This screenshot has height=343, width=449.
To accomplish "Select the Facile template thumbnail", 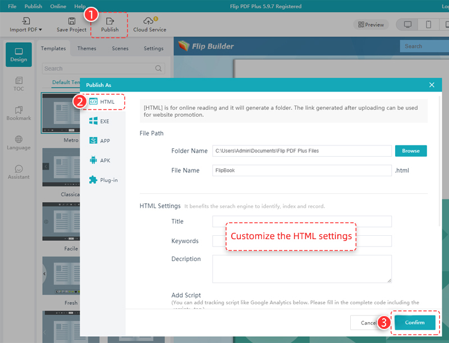I will (61, 221).
